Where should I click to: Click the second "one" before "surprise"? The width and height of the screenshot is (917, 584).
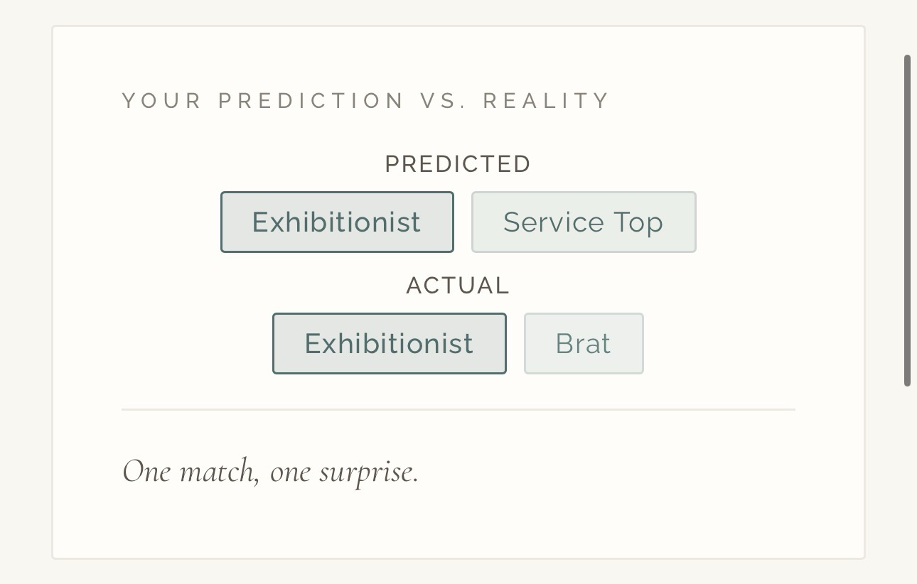coord(290,472)
